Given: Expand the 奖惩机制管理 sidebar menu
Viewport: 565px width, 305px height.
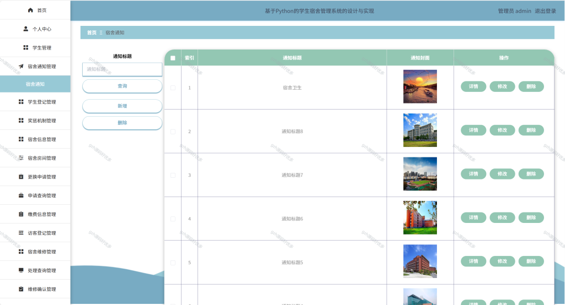Looking at the screenshot, I should point(35,121).
